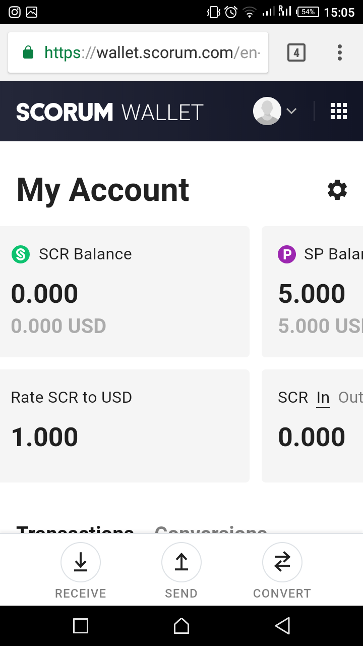Viewport: 363px width, 646px height.
Task: Tap the Convert swap arrows icon
Action: (282, 562)
